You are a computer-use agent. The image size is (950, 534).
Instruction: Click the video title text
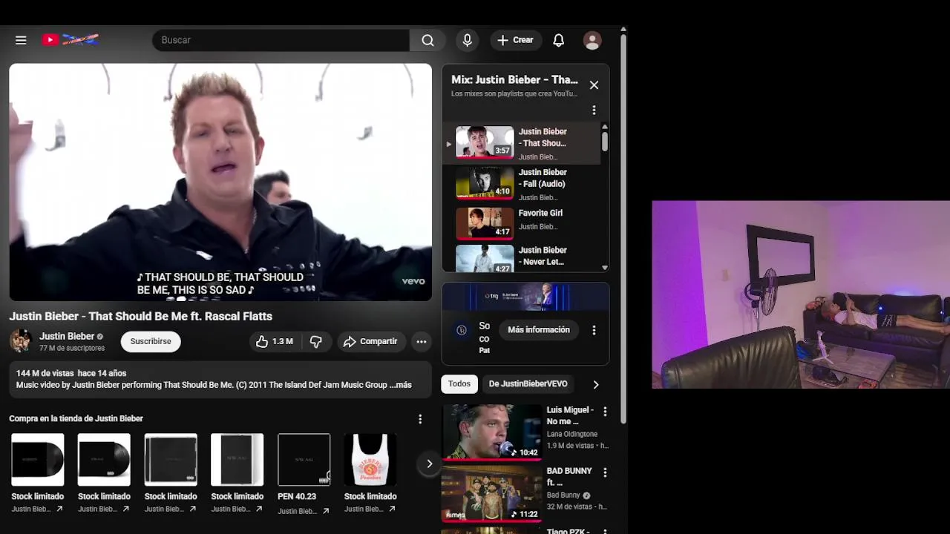pyautogui.click(x=141, y=316)
